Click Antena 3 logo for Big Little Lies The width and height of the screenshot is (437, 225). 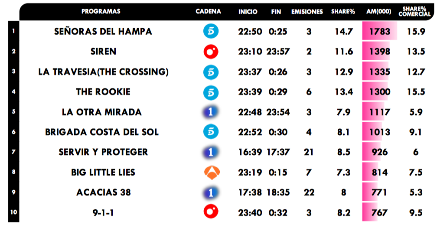(x=212, y=172)
